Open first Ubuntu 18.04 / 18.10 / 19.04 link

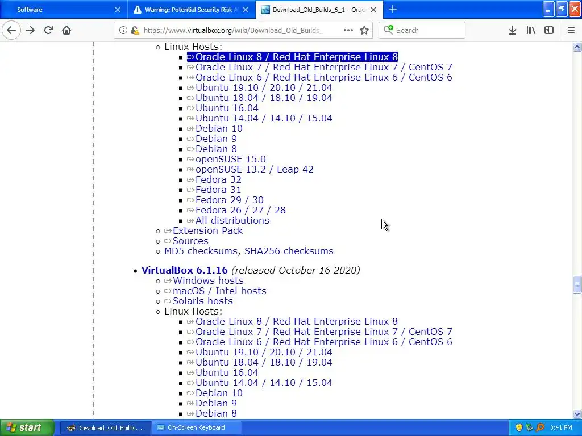point(264,98)
